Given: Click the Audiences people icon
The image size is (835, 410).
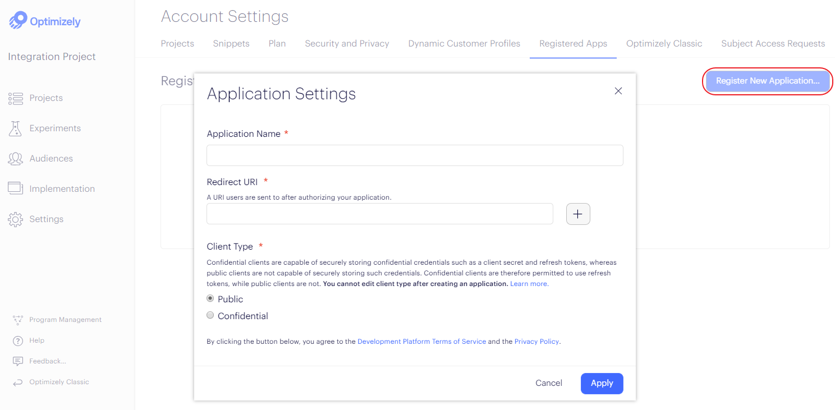Looking at the screenshot, I should 15,159.
